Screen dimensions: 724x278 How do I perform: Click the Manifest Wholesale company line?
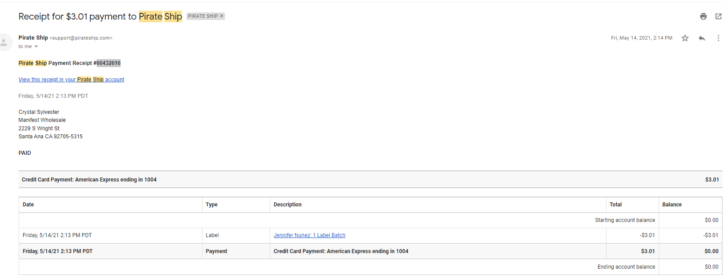pos(42,120)
